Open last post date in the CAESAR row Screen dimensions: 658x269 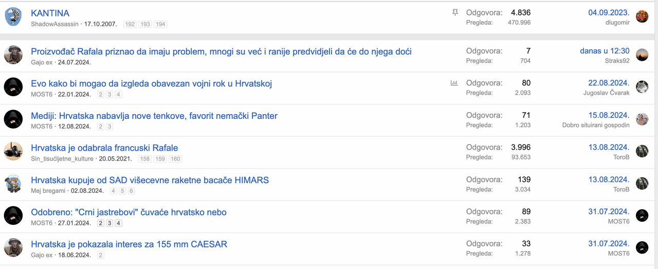tap(609, 244)
